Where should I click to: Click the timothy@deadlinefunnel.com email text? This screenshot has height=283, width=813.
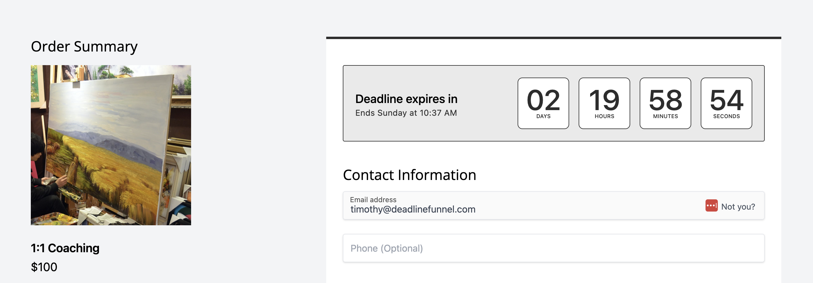coord(413,209)
